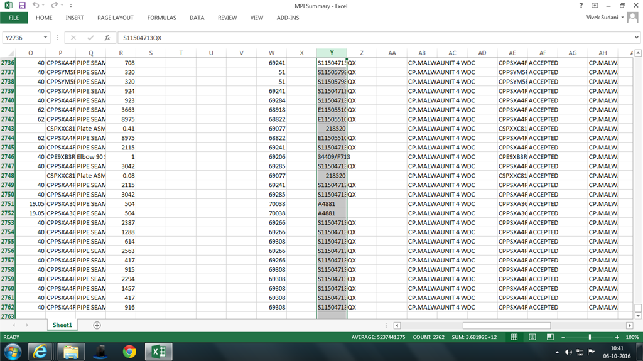
Task: Open Excel Help question mark icon
Action: click(x=581, y=5)
